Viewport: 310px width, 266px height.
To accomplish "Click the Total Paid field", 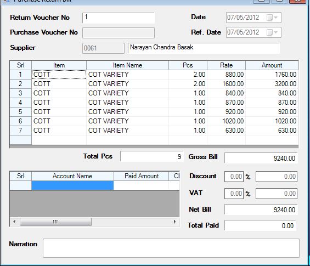I will pos(260,225).
